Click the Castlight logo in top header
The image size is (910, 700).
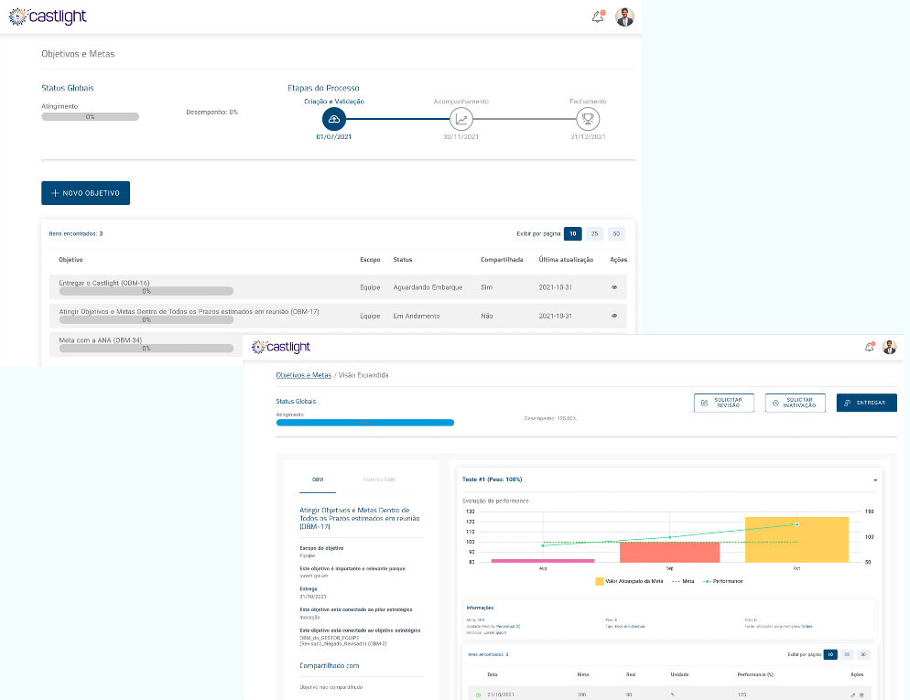point(48,16)
